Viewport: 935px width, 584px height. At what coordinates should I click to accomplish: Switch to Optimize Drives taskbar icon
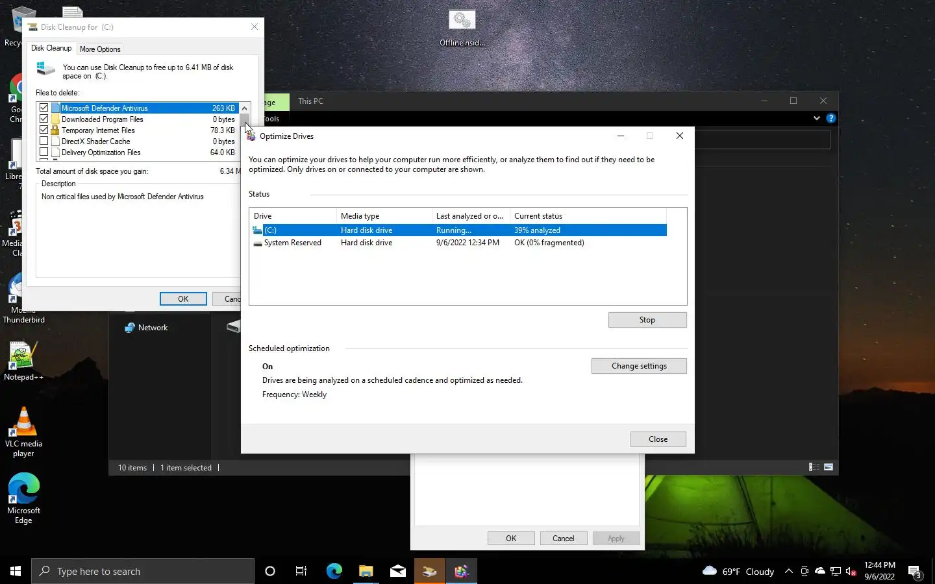pos(461,571)
